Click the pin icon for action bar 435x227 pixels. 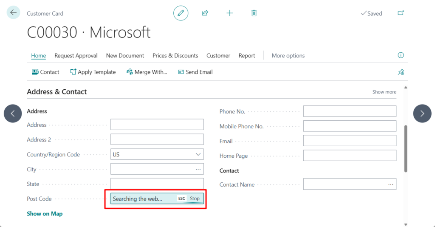pos(401,72)
